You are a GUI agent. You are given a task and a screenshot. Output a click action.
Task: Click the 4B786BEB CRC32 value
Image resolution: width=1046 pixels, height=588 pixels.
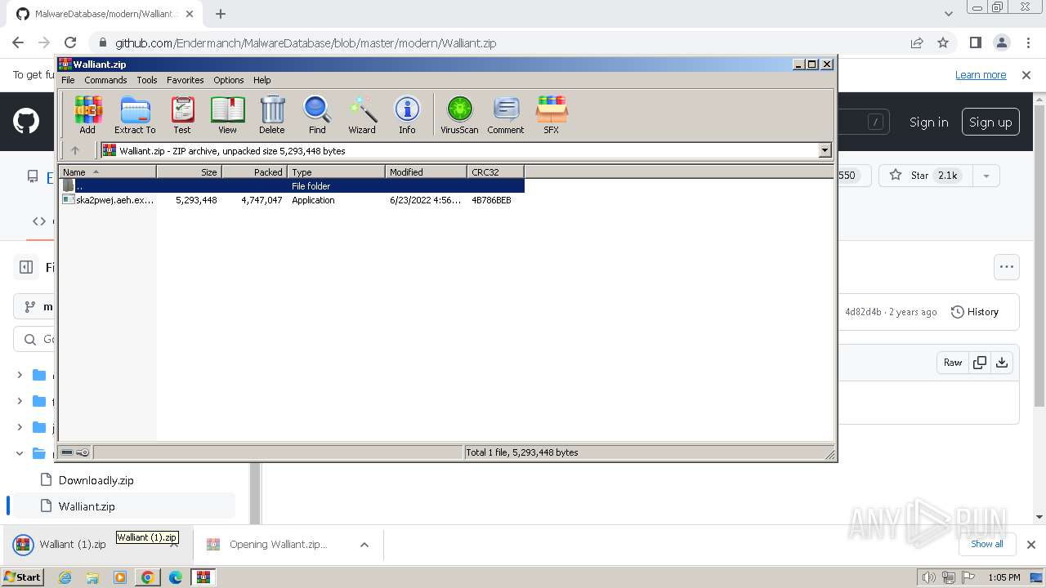491,200
